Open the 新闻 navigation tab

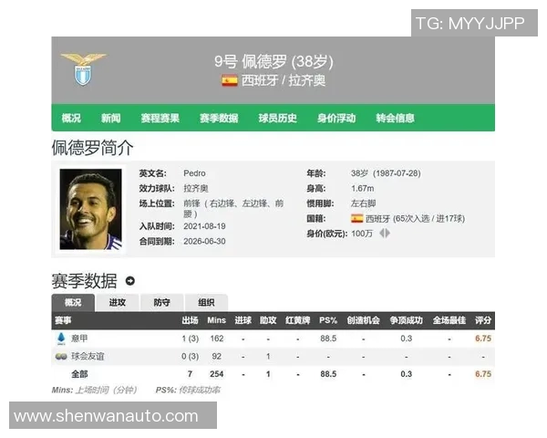110,118
